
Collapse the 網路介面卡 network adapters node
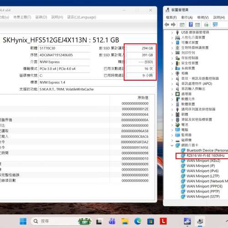pos(172,145)
